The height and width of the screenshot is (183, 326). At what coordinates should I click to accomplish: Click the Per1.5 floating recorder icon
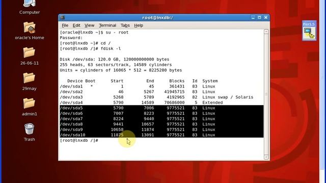pyautogui.click(x=309, y=30)
